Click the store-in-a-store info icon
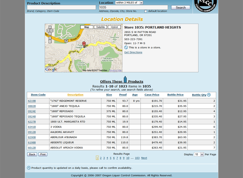 pyautogui.click(x=126, y=48)
